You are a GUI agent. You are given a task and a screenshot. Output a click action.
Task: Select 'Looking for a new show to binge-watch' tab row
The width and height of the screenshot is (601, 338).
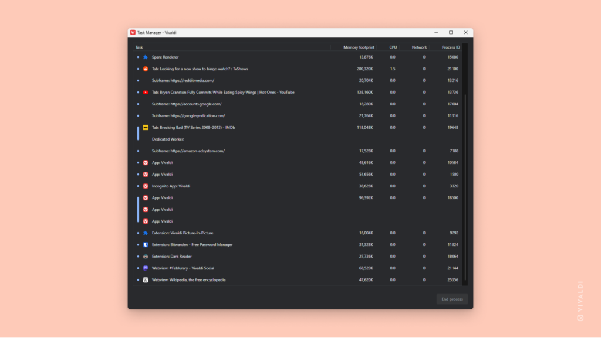(x=298, y=69)
